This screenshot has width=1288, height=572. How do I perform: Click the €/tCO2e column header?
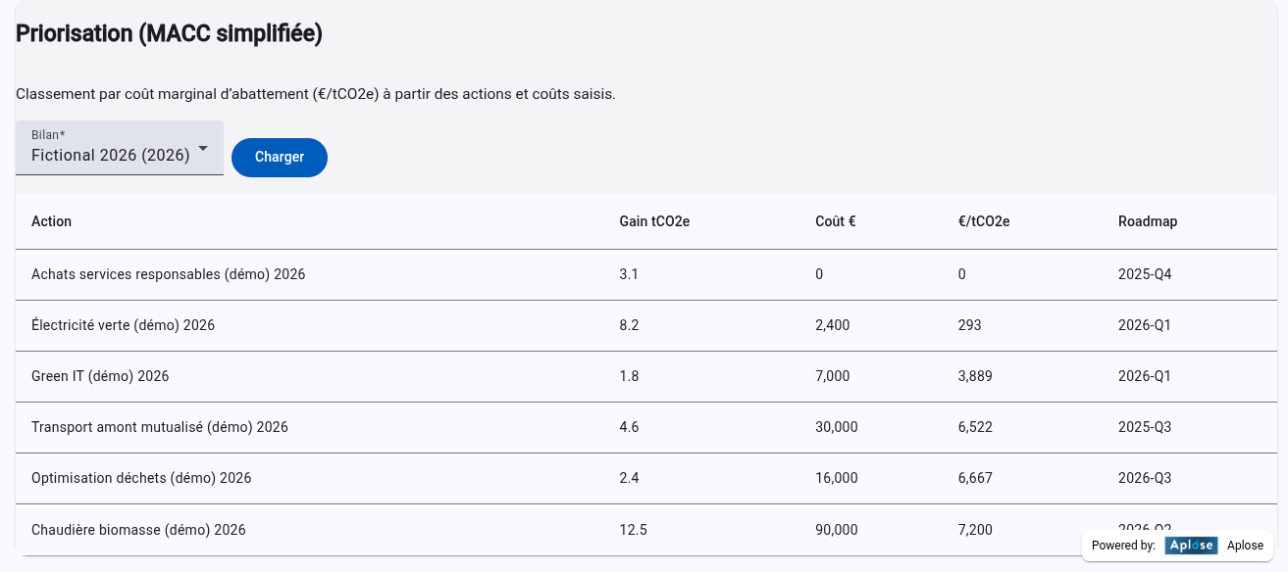[984, 221]
